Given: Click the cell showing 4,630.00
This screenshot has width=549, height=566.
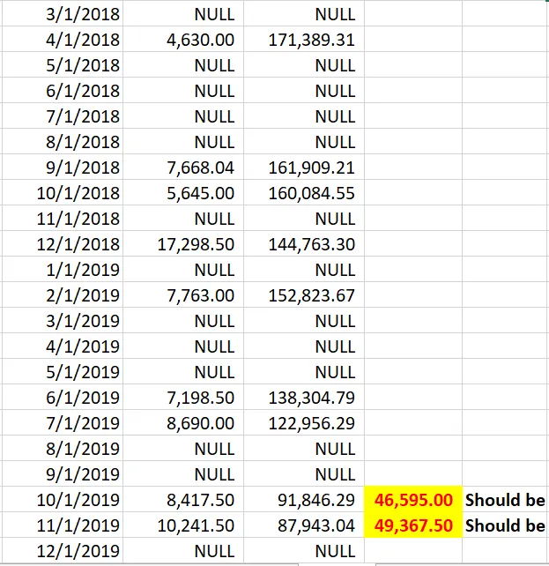Looking at the screenshot, I should coord(183,39).
